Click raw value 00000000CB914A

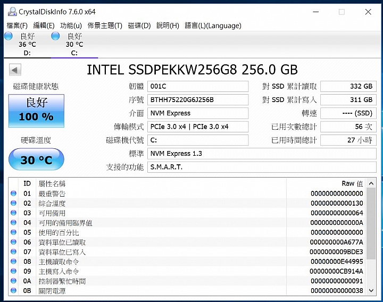(x=336, y=271)
